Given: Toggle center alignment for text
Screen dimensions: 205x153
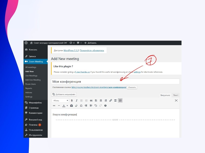Looking at the screenshot, I should (x=101, y=100).
